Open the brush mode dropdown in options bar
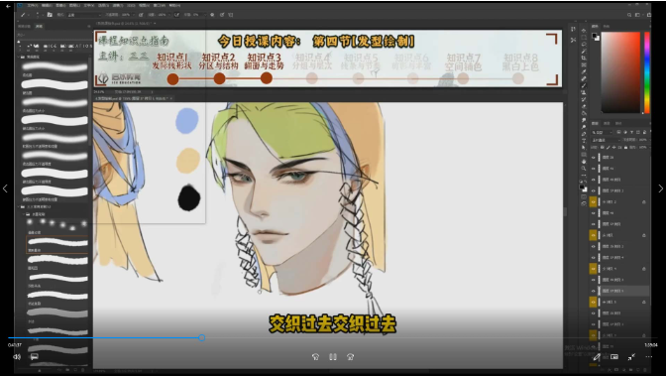Image resolution: width=666 pixels, height=376 pixels. pyautogui.click(x=84, y=15)
